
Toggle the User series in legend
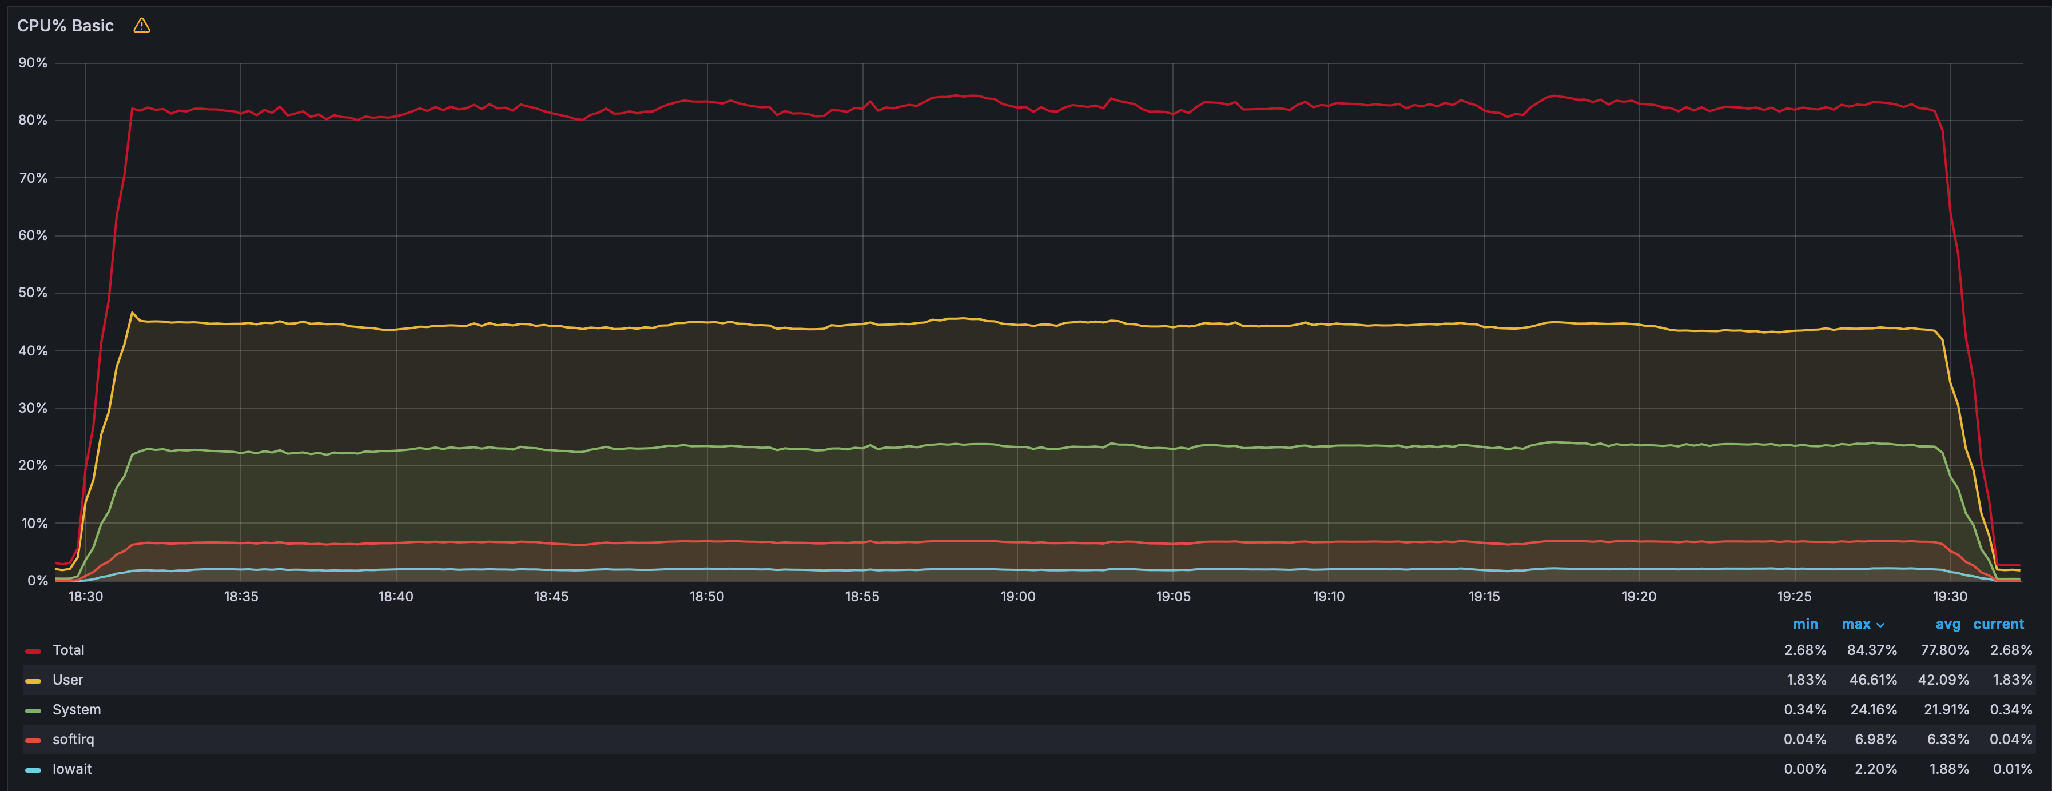67,680
